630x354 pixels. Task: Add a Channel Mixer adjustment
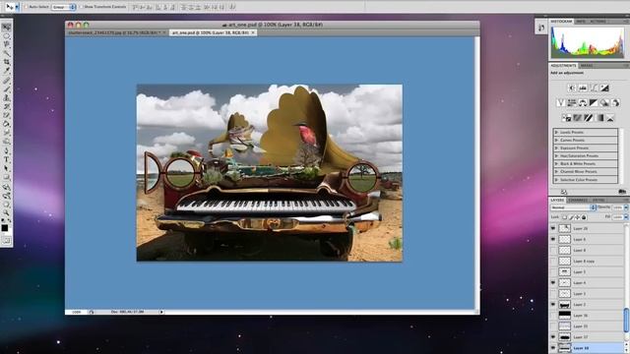tap(615, 103)
